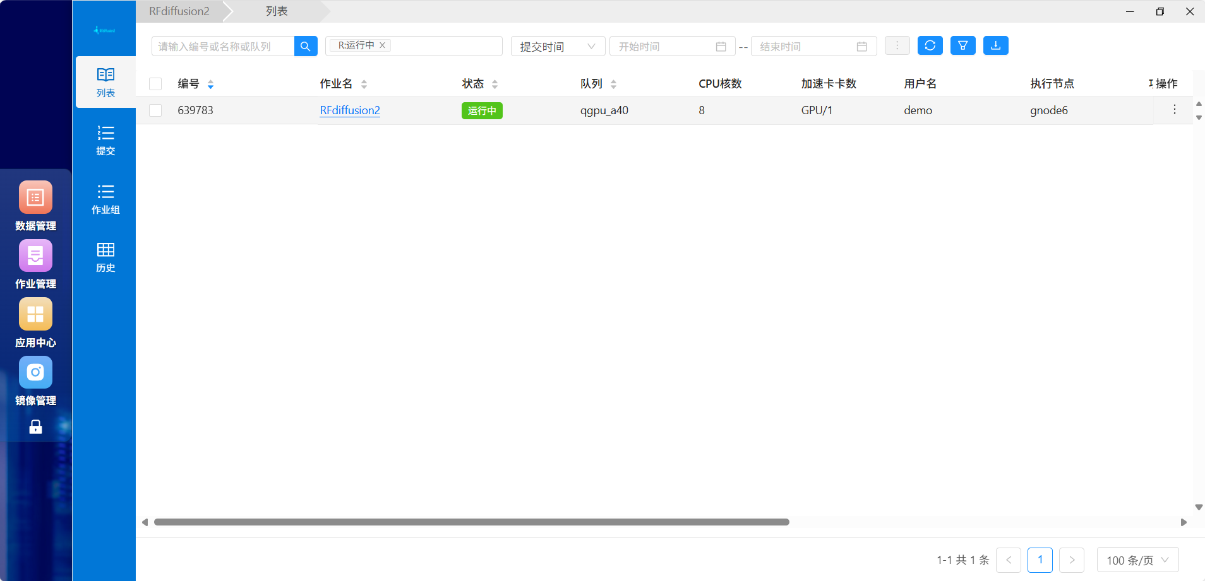Click the gnode6 node cell

tap(1048, 110)
